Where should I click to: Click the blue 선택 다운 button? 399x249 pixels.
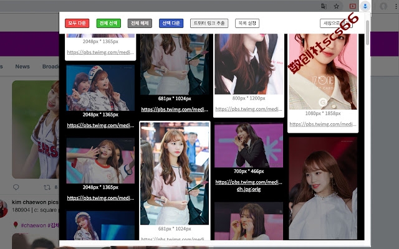[171, 23]
